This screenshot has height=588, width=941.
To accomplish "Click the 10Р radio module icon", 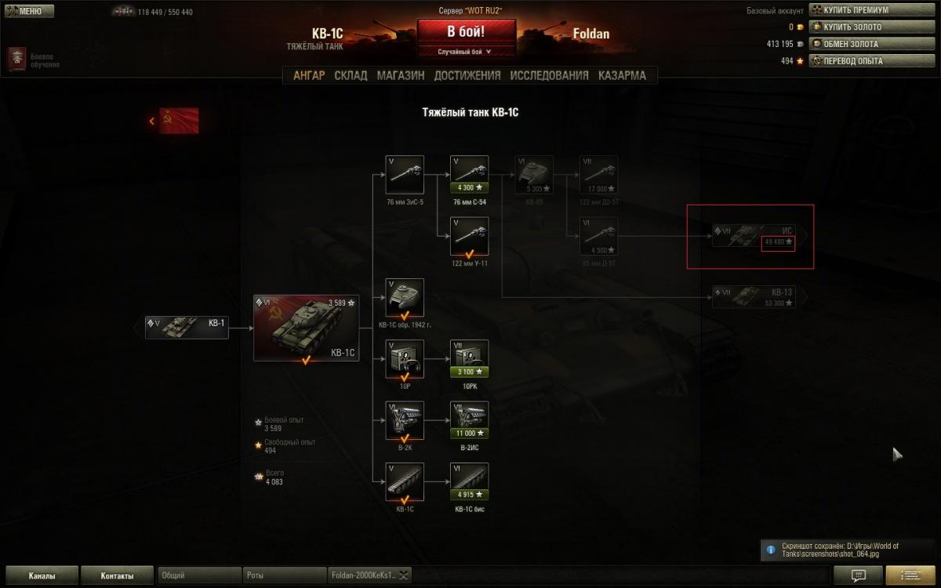I will tap(405, 359).
